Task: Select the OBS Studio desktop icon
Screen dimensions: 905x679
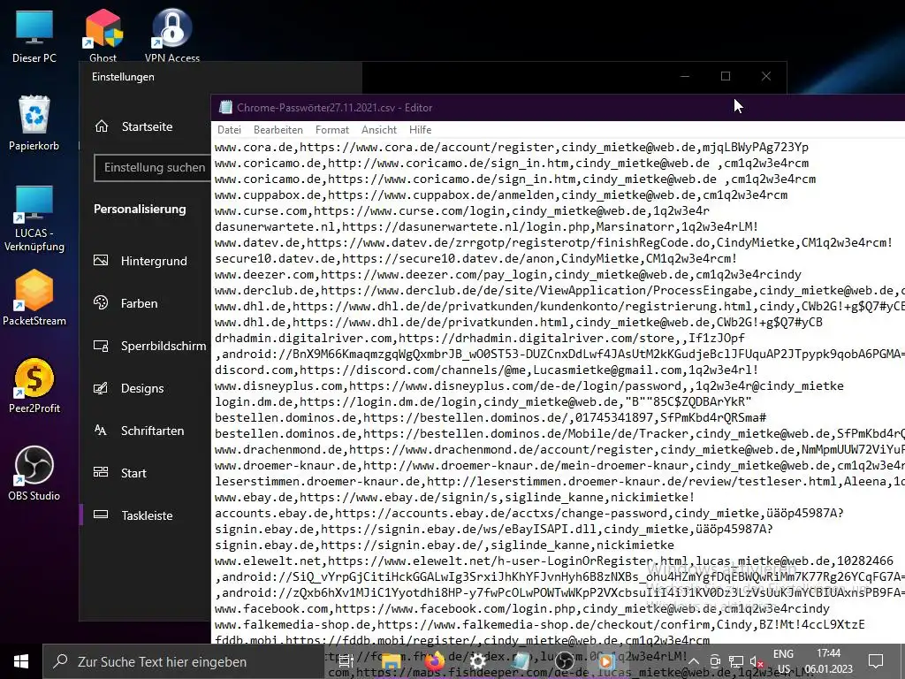Action: coord(34,474)
